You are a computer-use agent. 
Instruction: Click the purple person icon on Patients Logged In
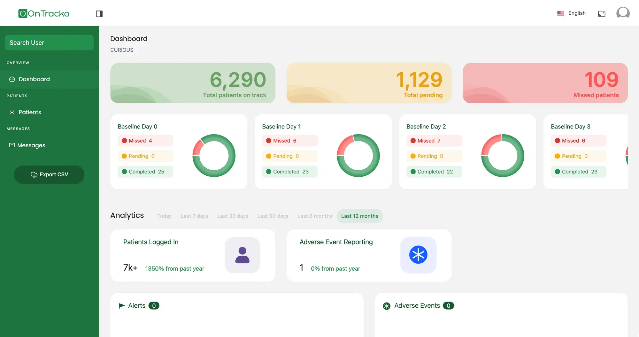point(242,255)
